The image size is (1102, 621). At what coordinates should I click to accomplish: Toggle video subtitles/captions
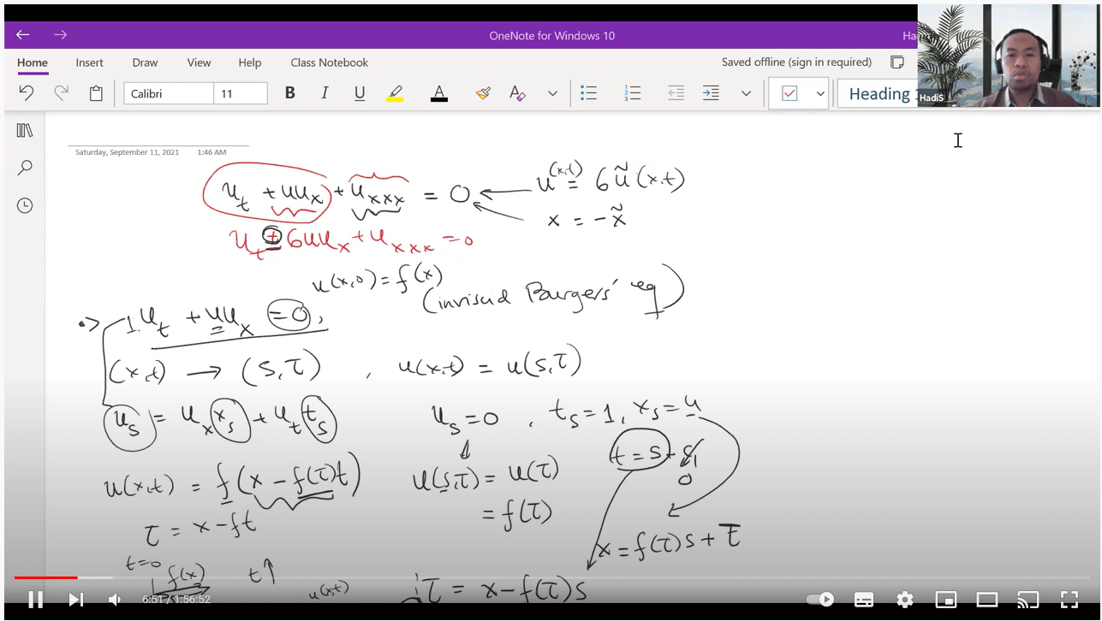click(x=863, y=600)
